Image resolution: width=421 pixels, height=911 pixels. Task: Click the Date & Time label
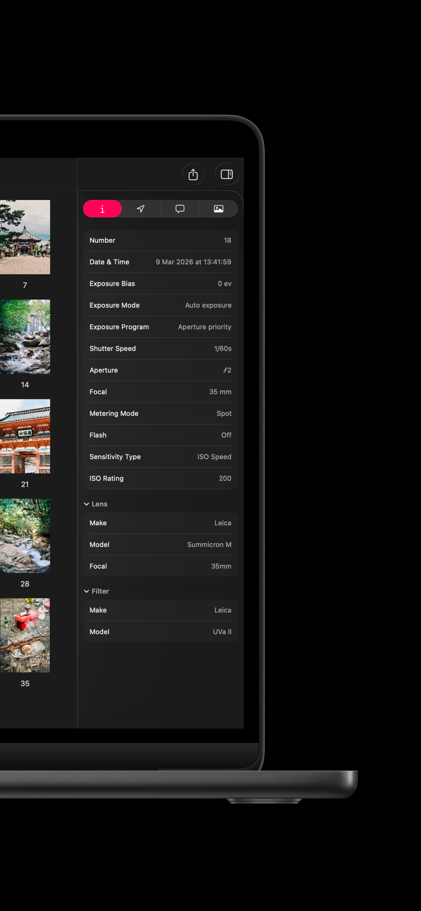[x=109, y=262]
